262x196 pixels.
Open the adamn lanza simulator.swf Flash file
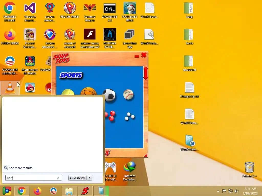(90, 38)
